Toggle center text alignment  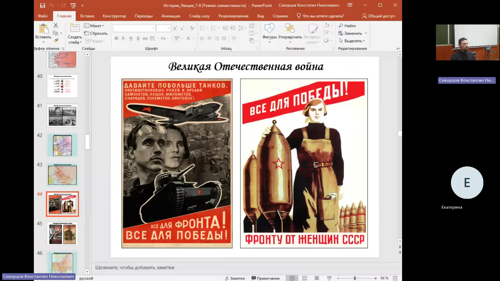point(209,38)
